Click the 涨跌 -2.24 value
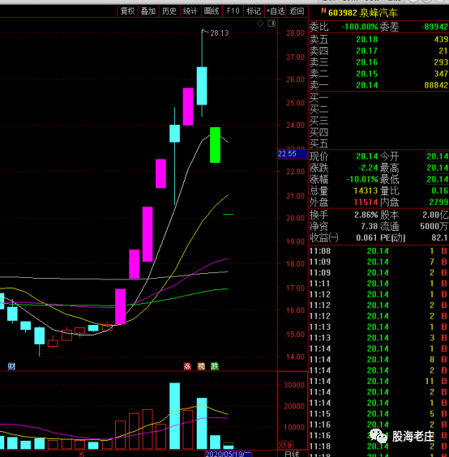This screenshot has width=449, height=457. (x=368, y=168)
